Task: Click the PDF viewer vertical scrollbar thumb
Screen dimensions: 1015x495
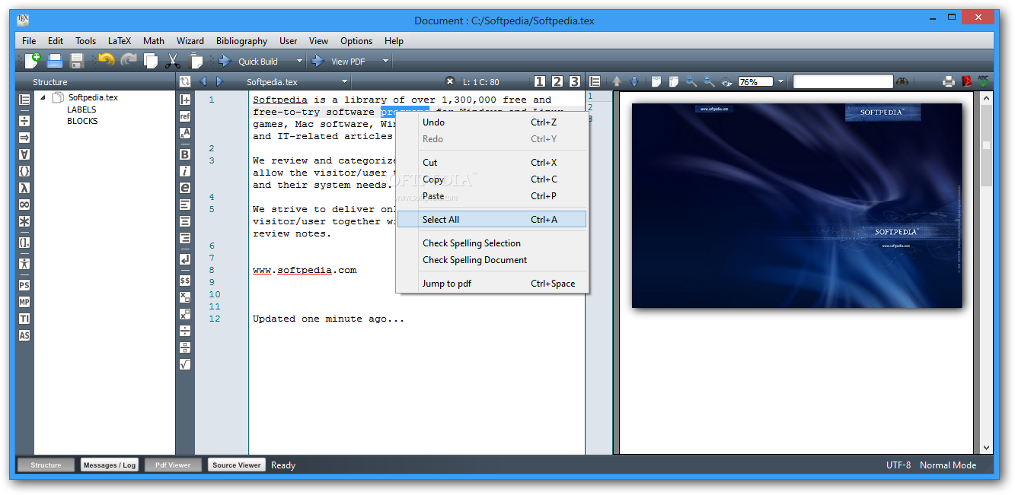Action: coord(986,145)
